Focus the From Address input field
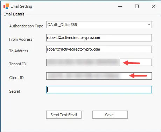 [99, 38]
